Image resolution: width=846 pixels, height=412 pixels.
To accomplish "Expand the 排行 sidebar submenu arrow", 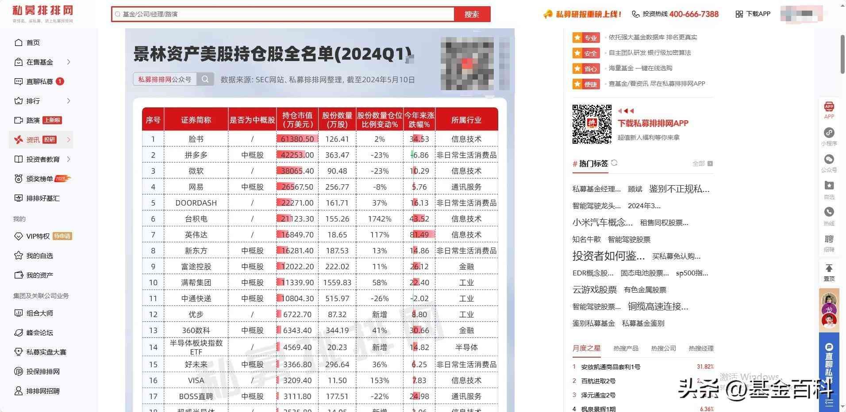I will pos(69,101).
